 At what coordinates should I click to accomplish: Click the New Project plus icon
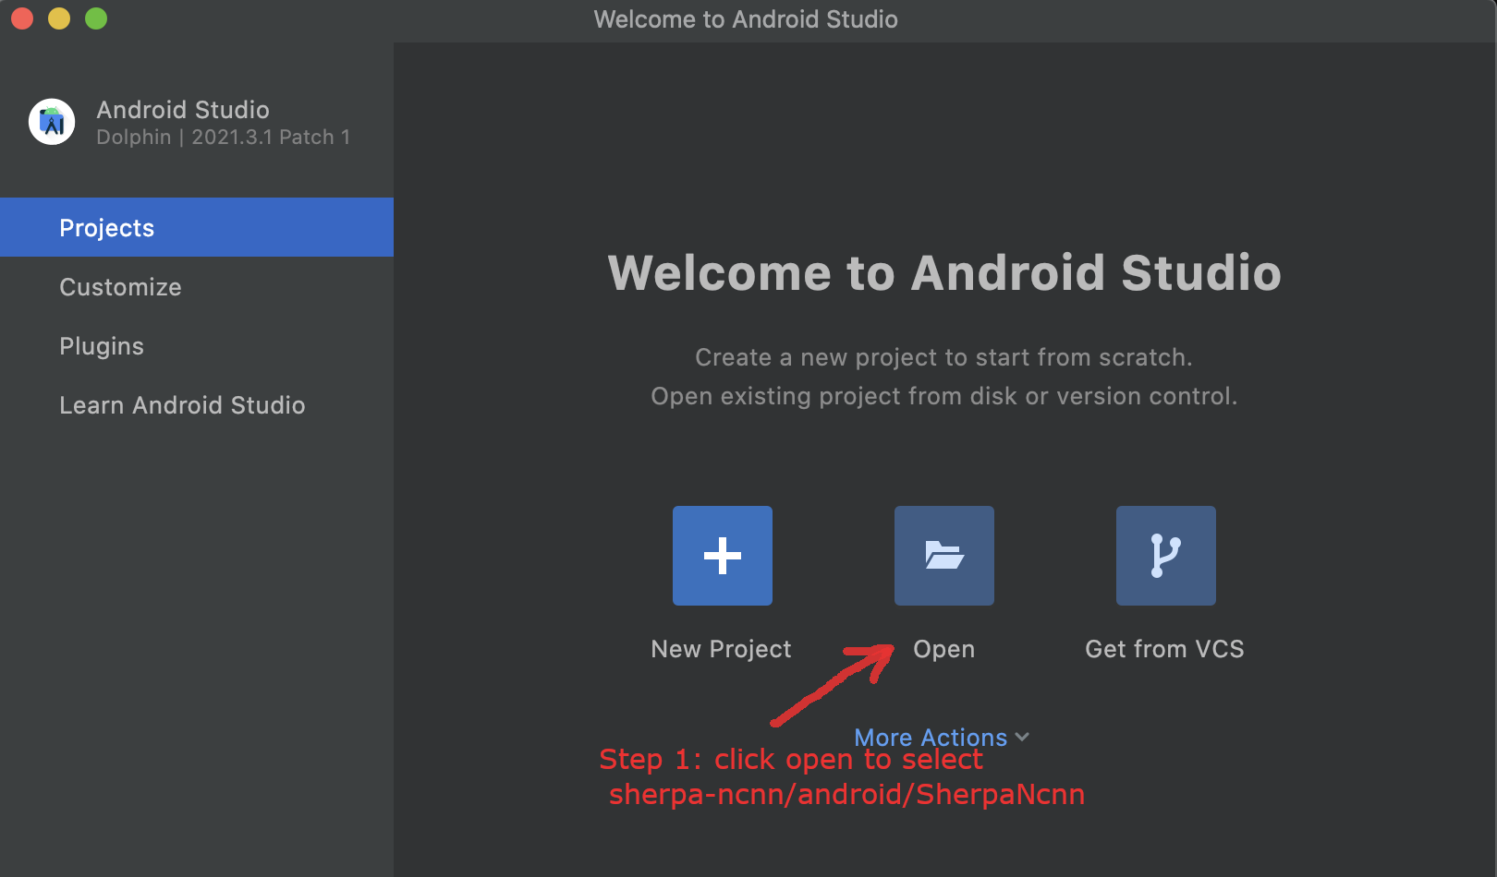[x=722, y=556]
